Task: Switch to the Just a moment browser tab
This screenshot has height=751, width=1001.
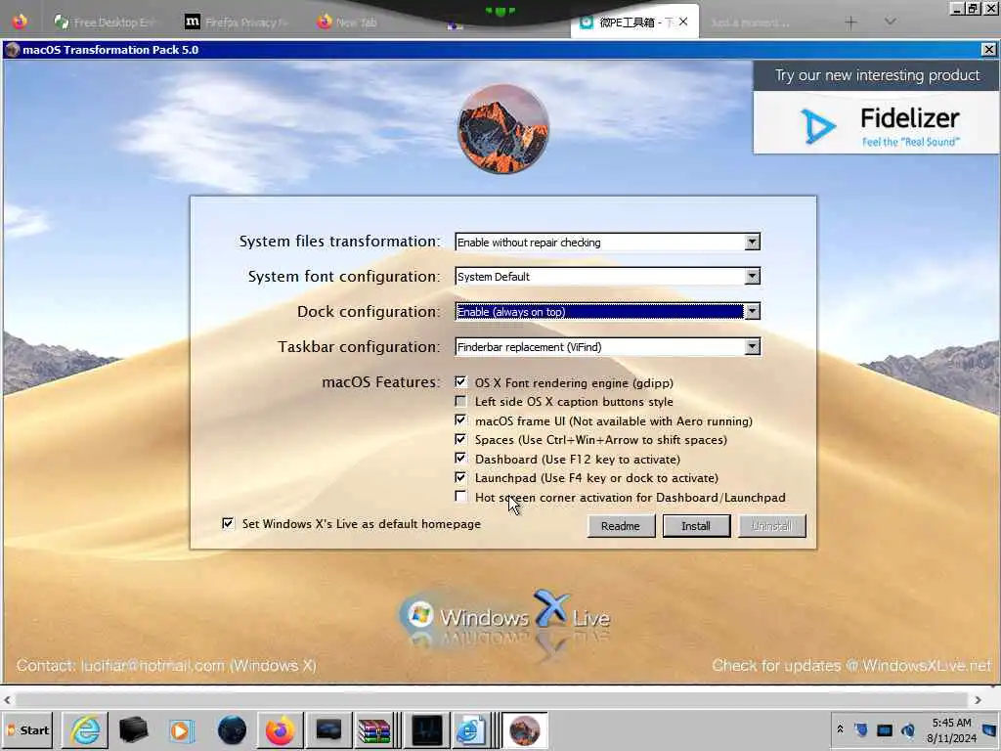Action: (x=750, y=22)
